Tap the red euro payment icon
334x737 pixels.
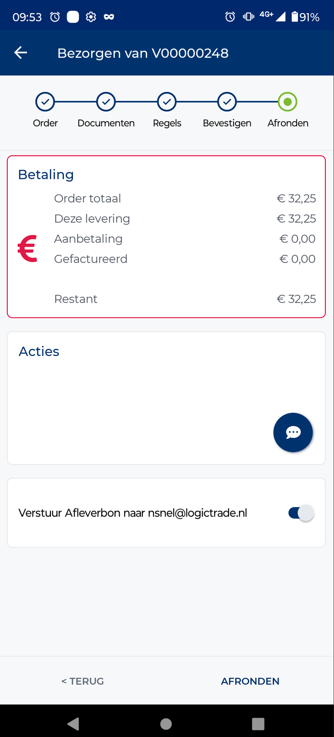28,249
